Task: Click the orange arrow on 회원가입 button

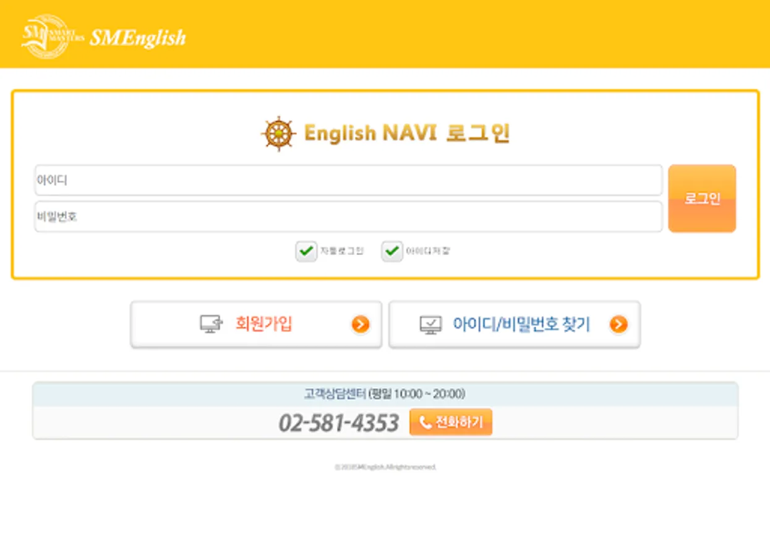Action: coord(361,324)
